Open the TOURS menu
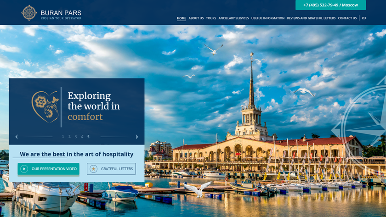This screenshot has width=386, height=217. tap(211, 18)
